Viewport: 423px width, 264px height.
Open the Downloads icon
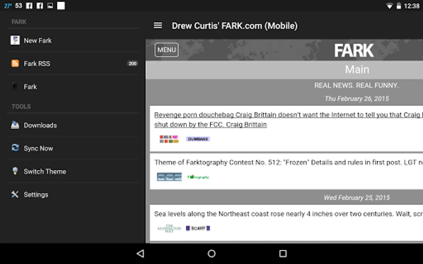(x=15, y=125)
